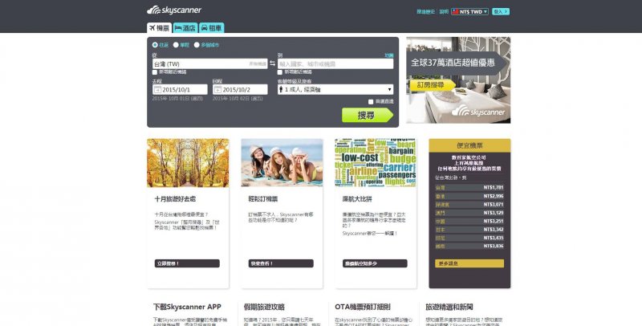Click the destination country, city or airport field

pos(335,64)
